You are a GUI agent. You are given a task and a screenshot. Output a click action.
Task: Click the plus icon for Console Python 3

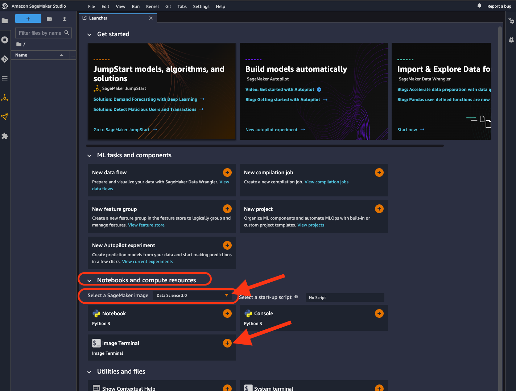[x=379, y=313]
